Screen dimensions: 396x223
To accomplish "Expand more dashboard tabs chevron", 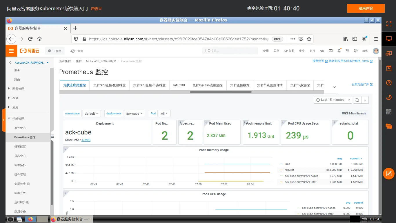I will point(334,87).
